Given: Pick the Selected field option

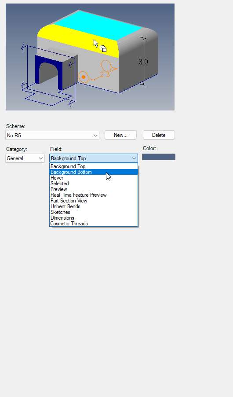Looking at the screenshot, I should (x=94, y=184).
